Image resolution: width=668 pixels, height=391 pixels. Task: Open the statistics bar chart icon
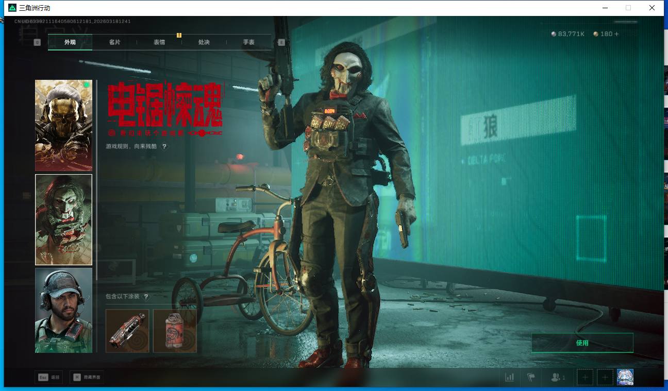(510, 378)
